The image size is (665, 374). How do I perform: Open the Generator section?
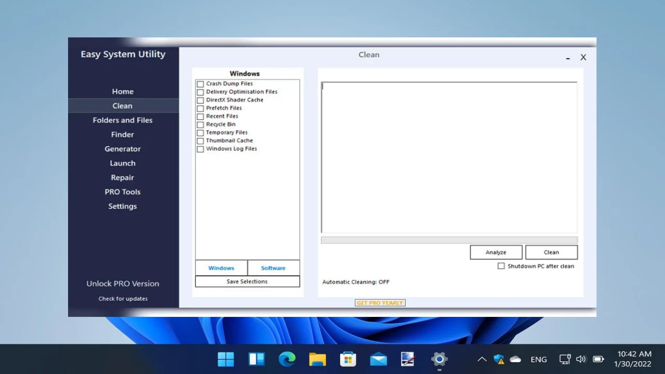123,149
